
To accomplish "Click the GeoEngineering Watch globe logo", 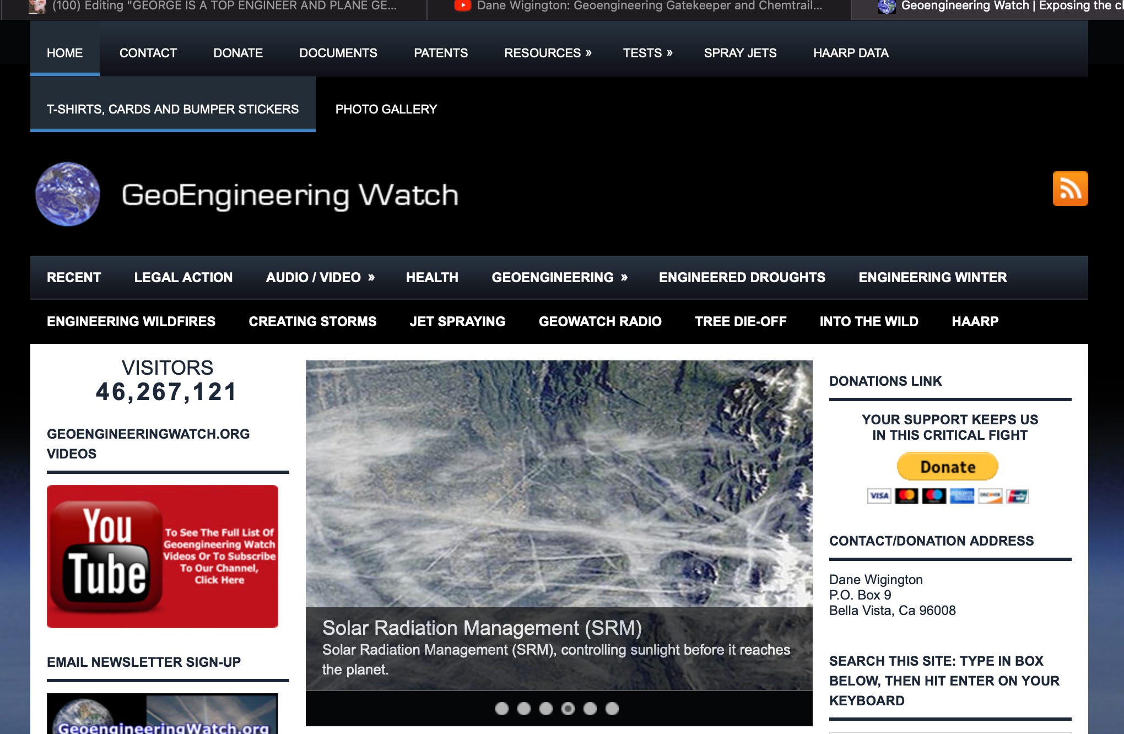I will 67,194.
